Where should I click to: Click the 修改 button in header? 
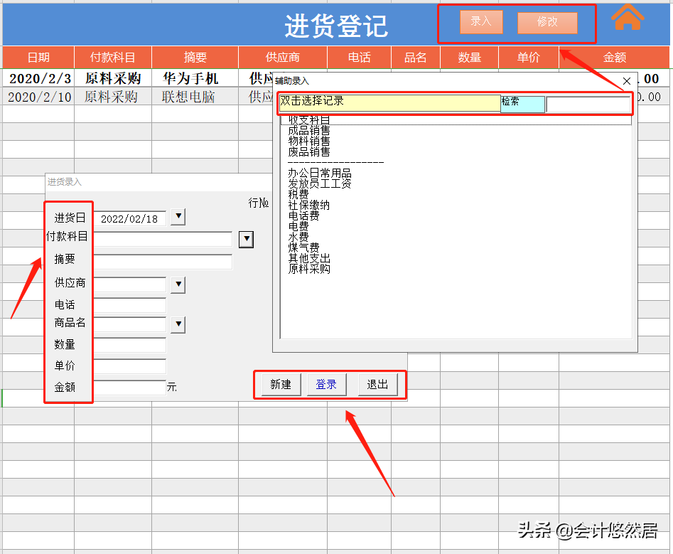[547, 23]
